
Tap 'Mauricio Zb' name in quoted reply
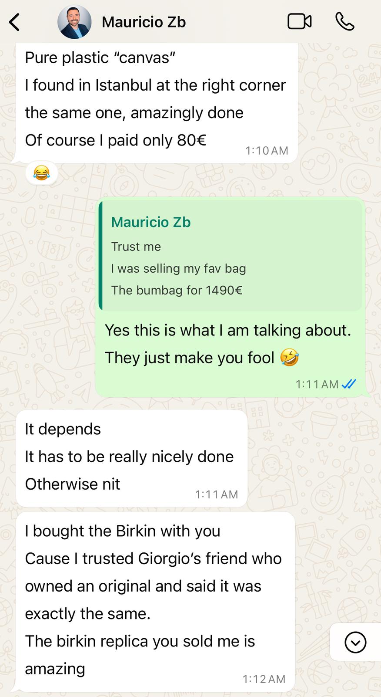click(x=151, y=222)
